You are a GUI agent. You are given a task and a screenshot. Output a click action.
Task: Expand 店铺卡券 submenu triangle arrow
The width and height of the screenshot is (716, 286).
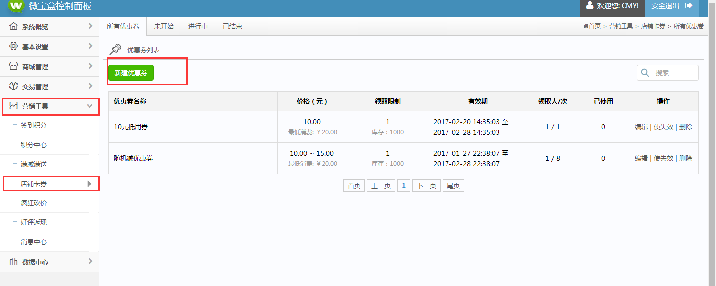click(x=89, y=184)
